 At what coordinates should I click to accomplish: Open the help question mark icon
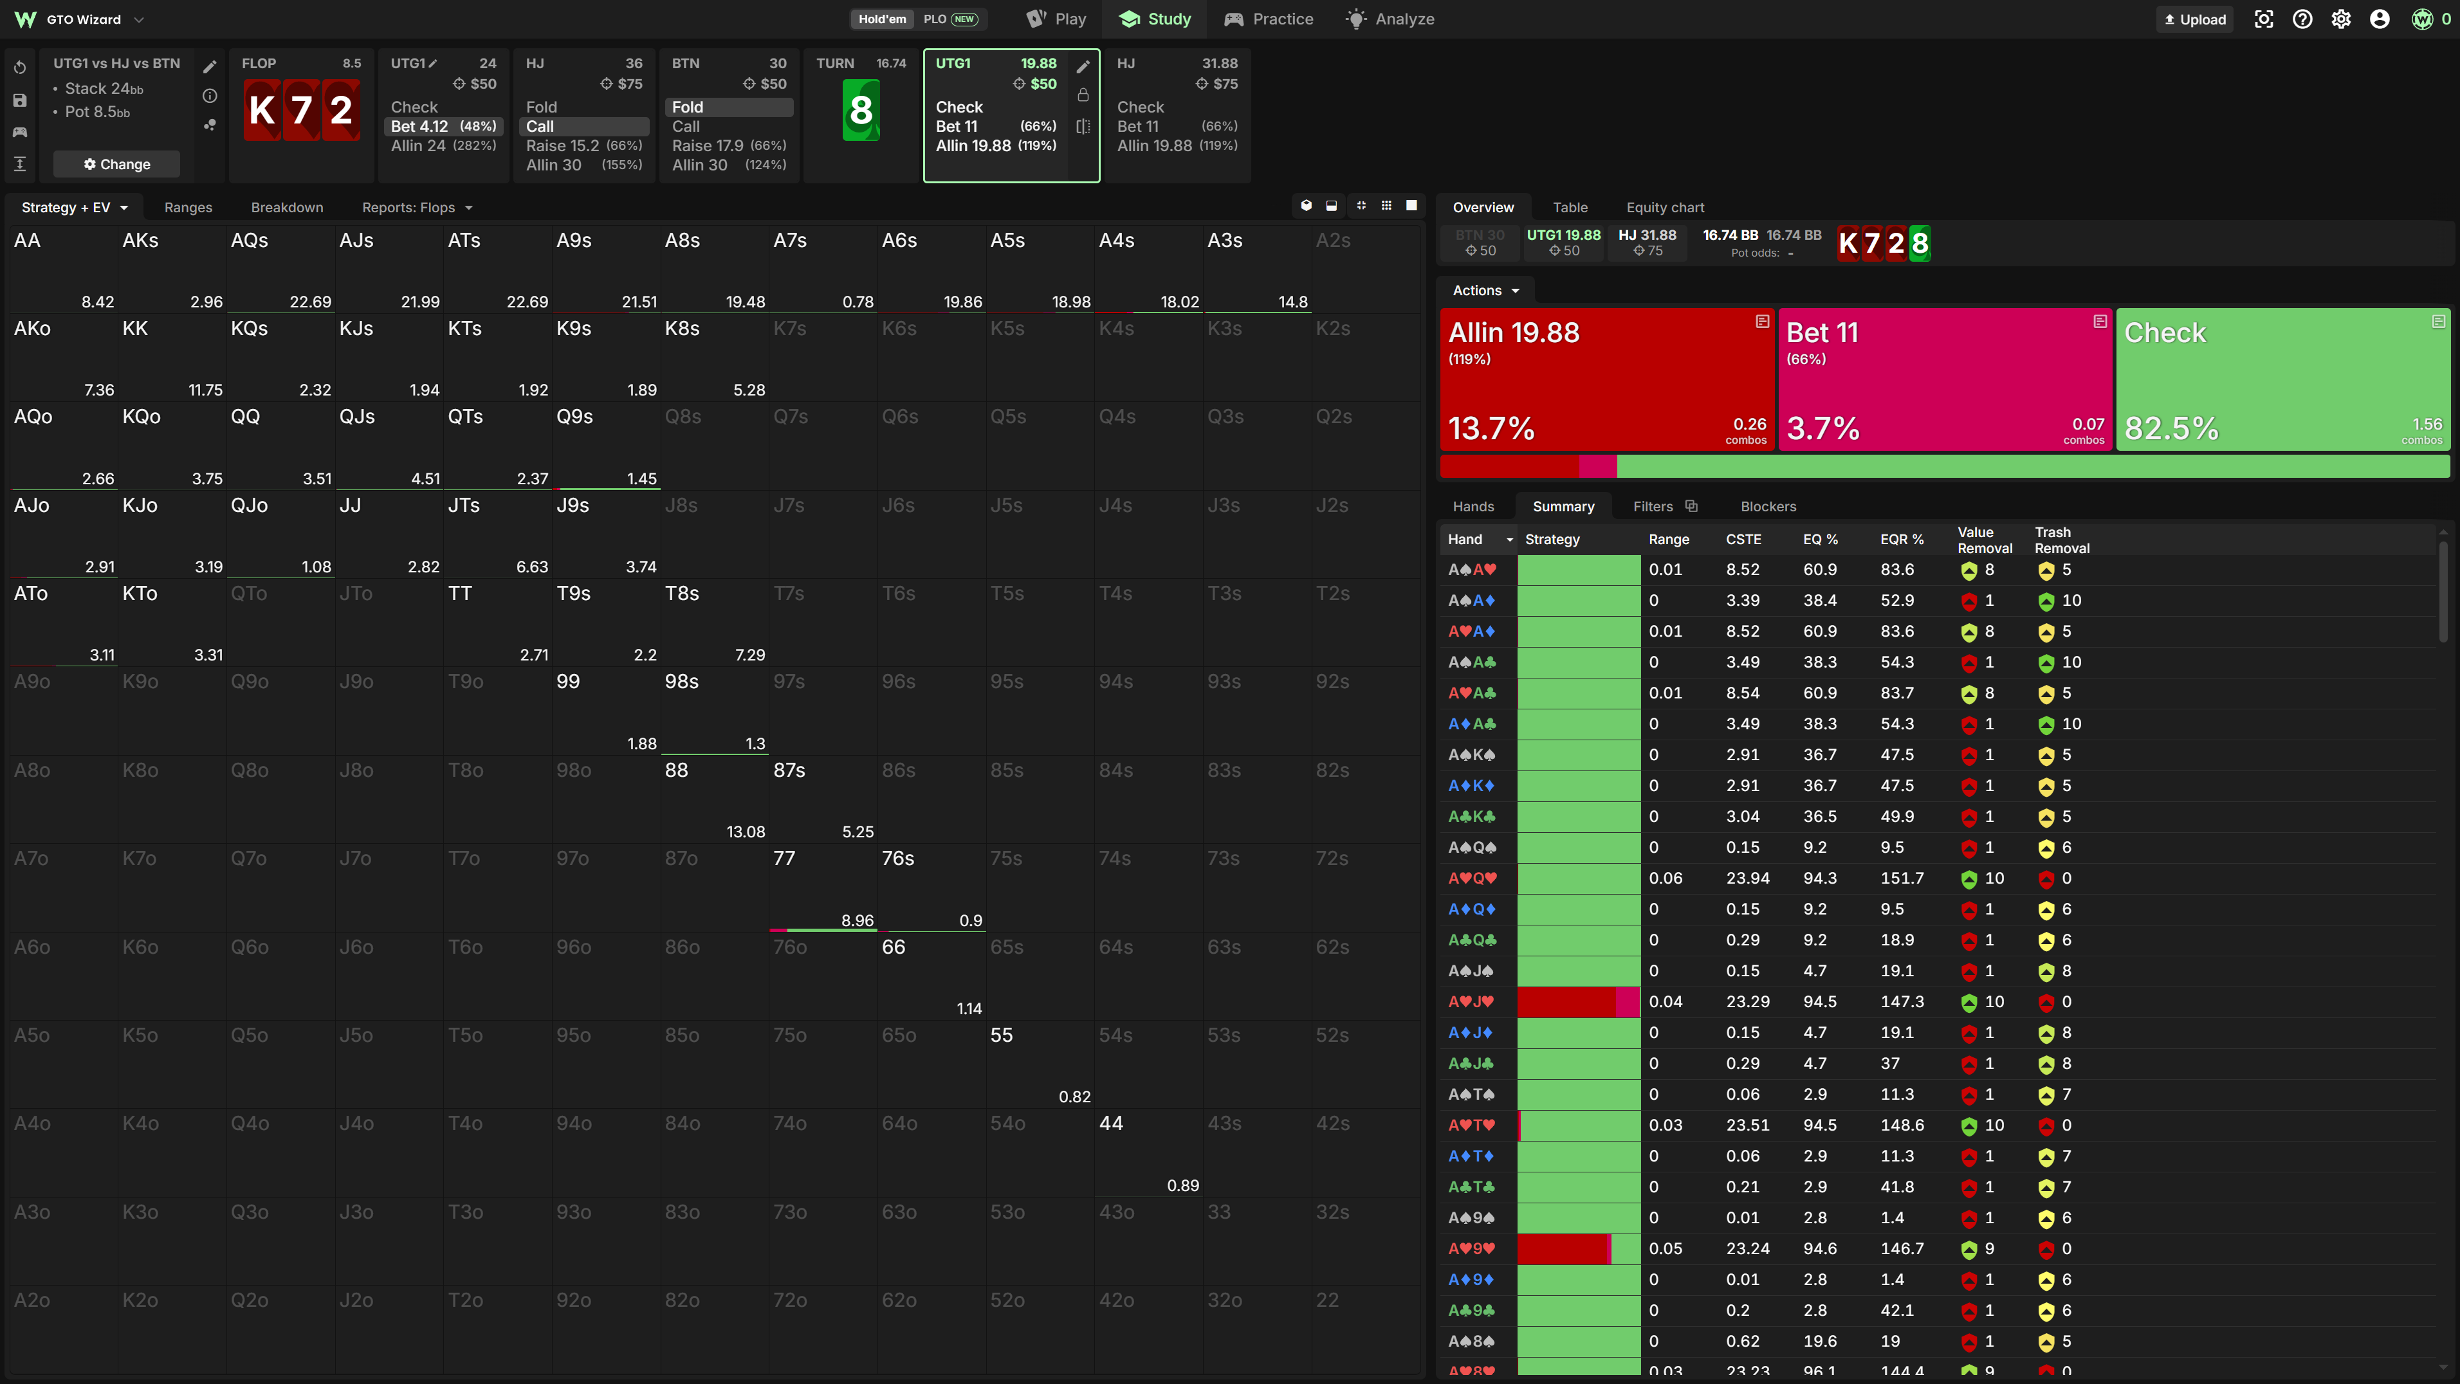tap(2302, 19)
